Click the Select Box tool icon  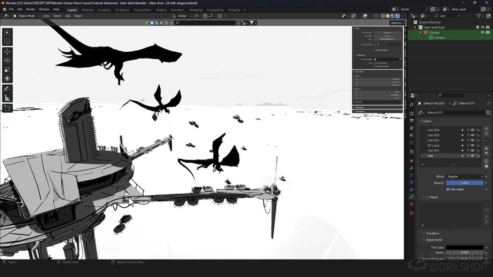[x=7, y=32]
